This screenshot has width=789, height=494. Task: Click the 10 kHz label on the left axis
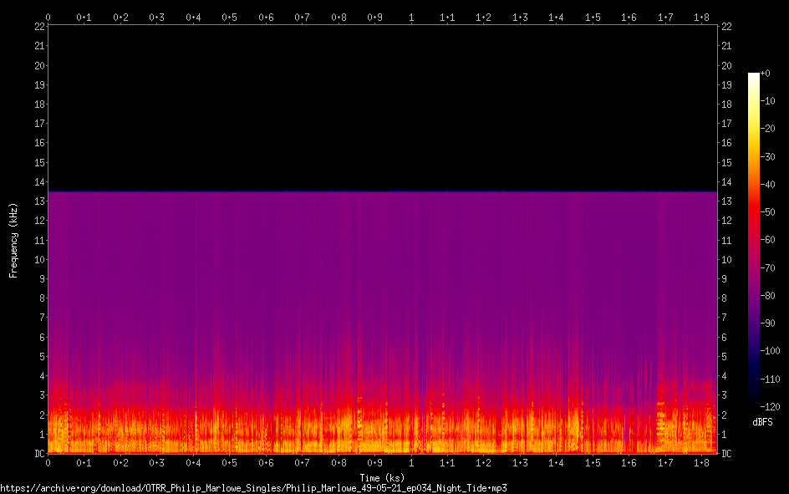click(x=38, y=260)
